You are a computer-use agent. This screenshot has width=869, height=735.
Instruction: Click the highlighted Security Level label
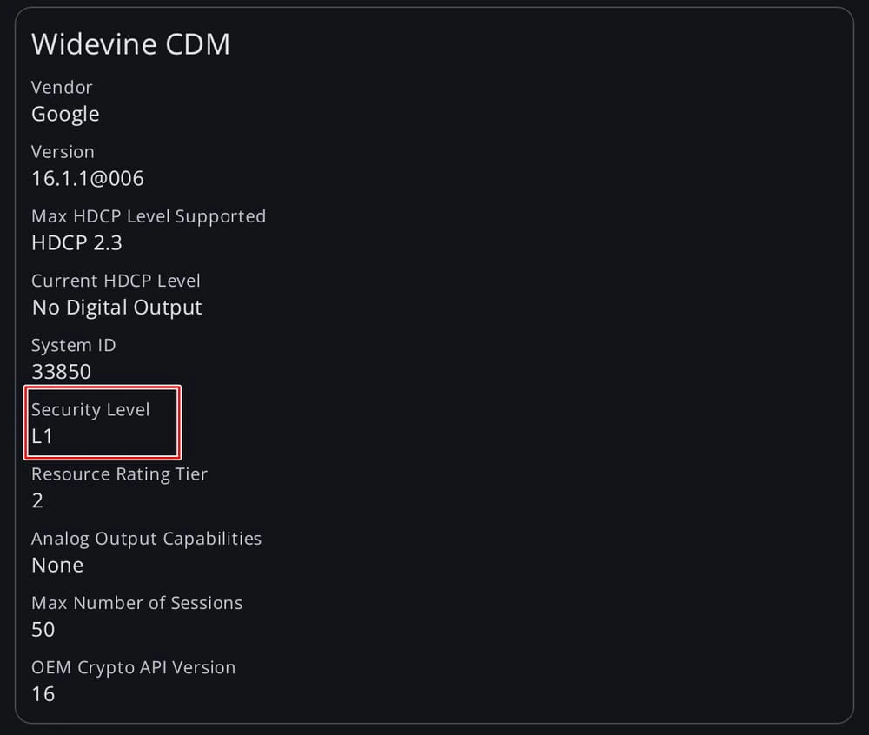[x=90, y=409]
